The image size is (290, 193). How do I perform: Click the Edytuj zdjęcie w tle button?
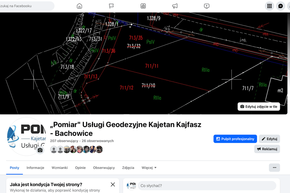[x=259, y=107]
